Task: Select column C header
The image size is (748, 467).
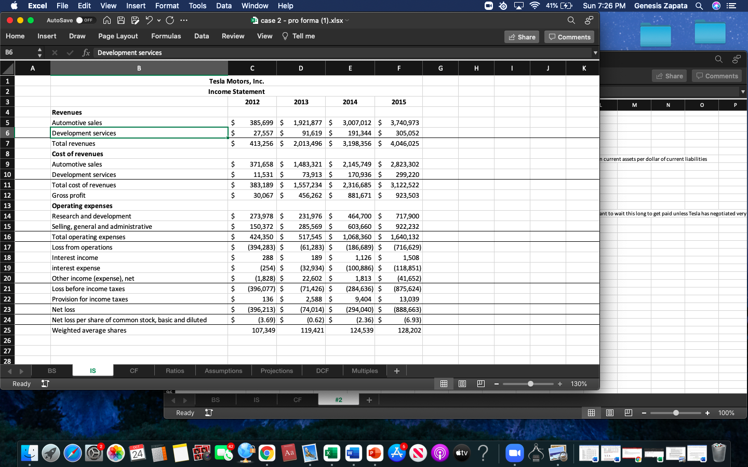Action: click(x=252, y=68)
